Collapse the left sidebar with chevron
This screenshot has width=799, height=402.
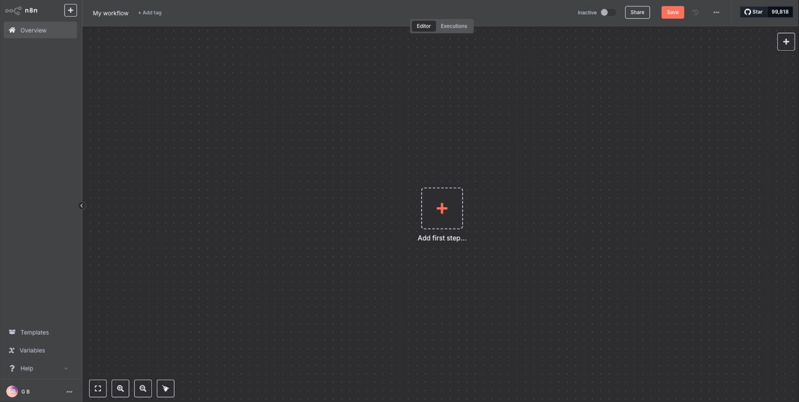tap(82, 206)
